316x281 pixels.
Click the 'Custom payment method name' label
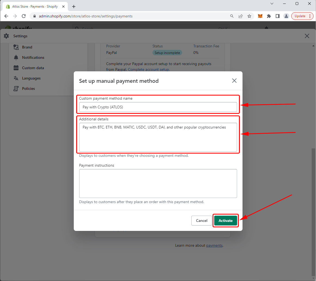(106, 98)
